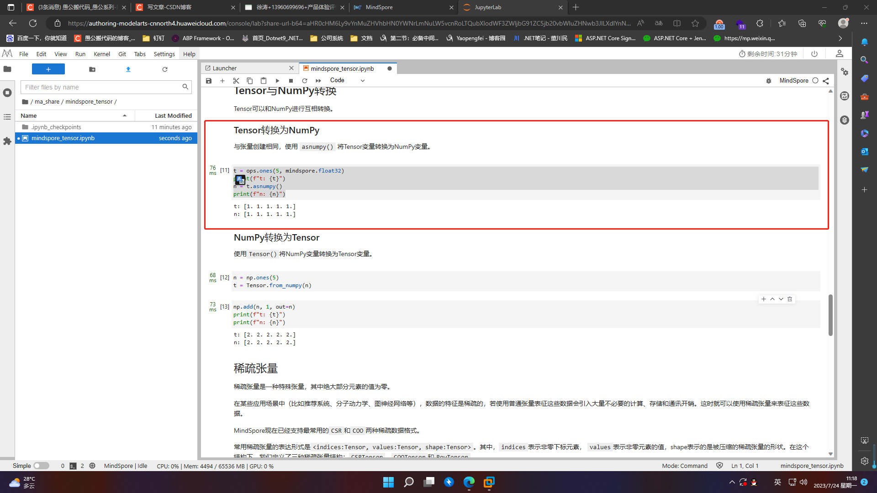
Task: Select the .ipynb_checkpoints folder
Action: tap(106, 127)
